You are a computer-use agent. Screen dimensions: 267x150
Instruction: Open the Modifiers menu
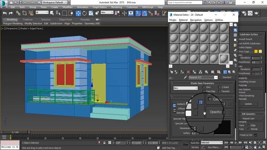point(67,7)
